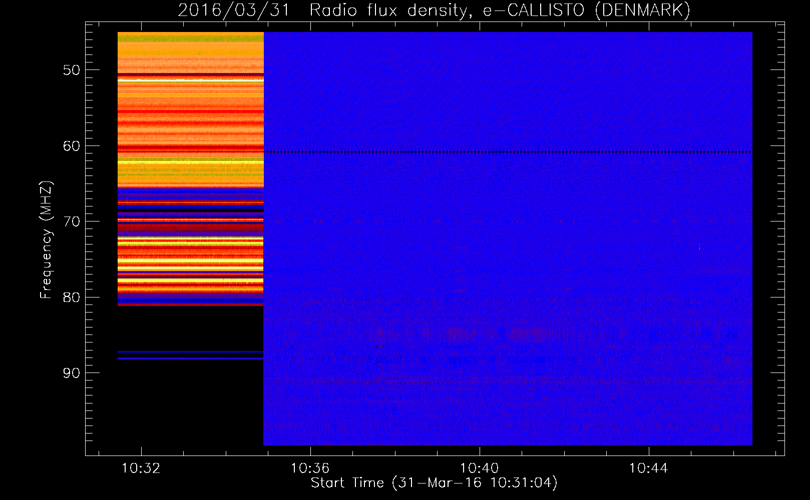
Task: Click the 10:44 time tick label
Action: 649,468
